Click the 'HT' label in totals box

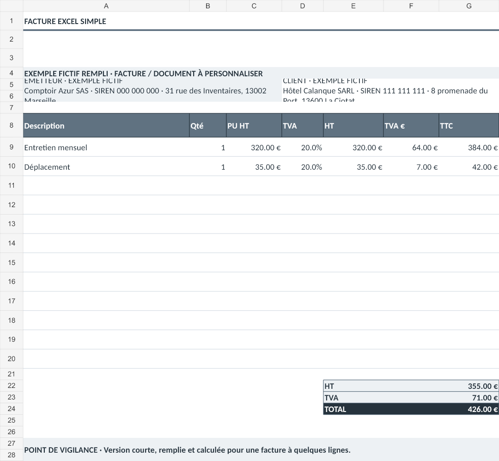click(x=329, y=386)
